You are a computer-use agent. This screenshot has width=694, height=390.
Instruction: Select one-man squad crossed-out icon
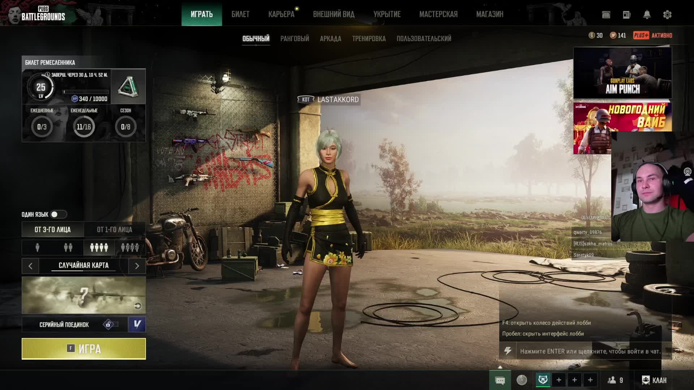[130, 248]
